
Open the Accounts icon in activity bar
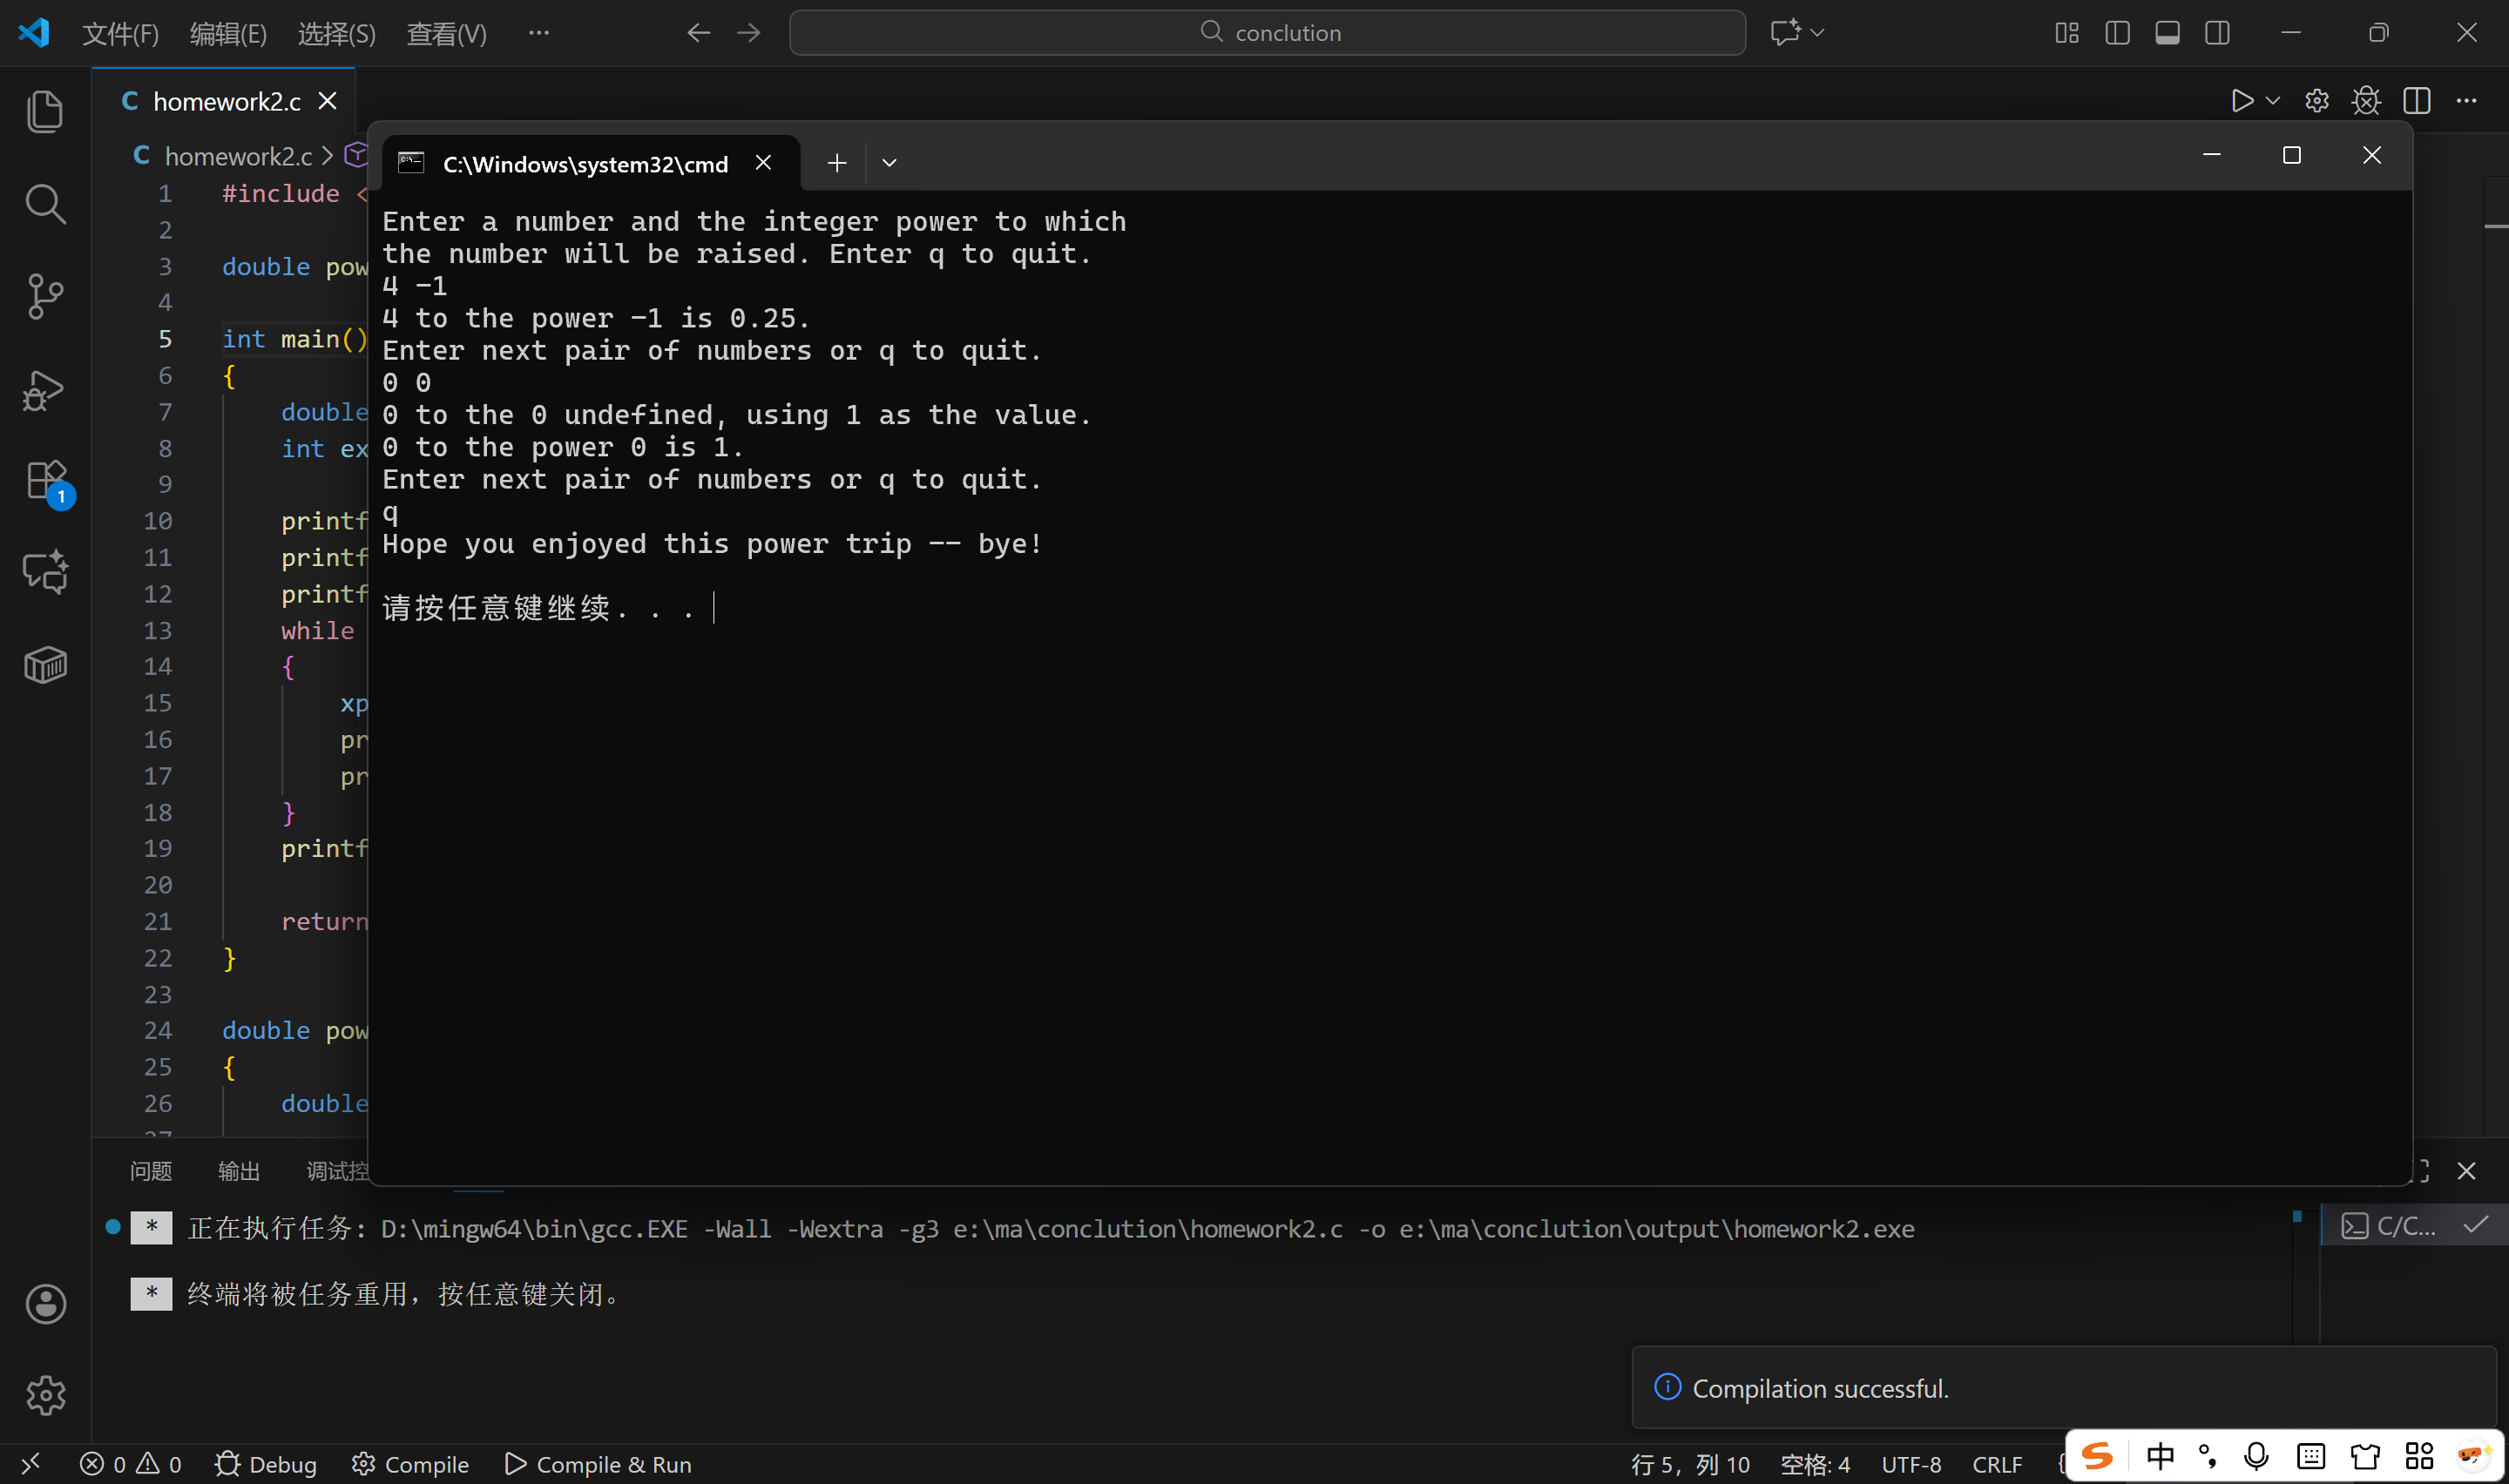45,1304
